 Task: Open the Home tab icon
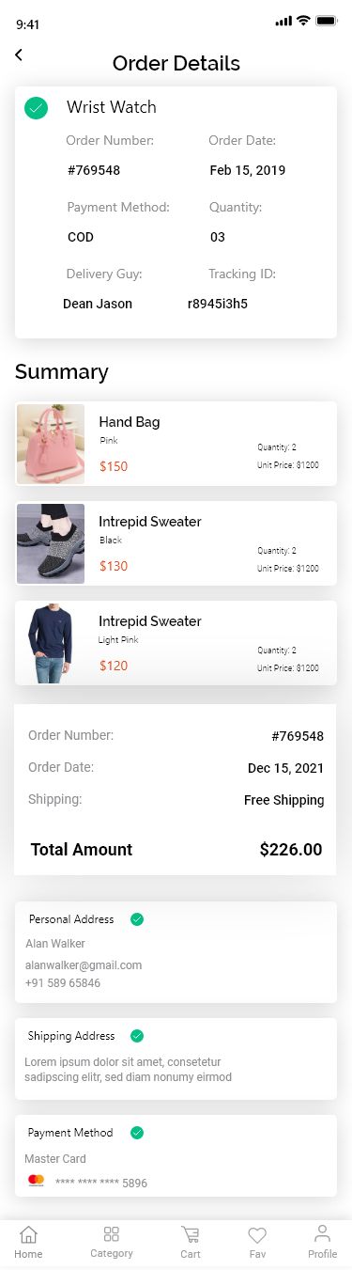(29, 1234)
